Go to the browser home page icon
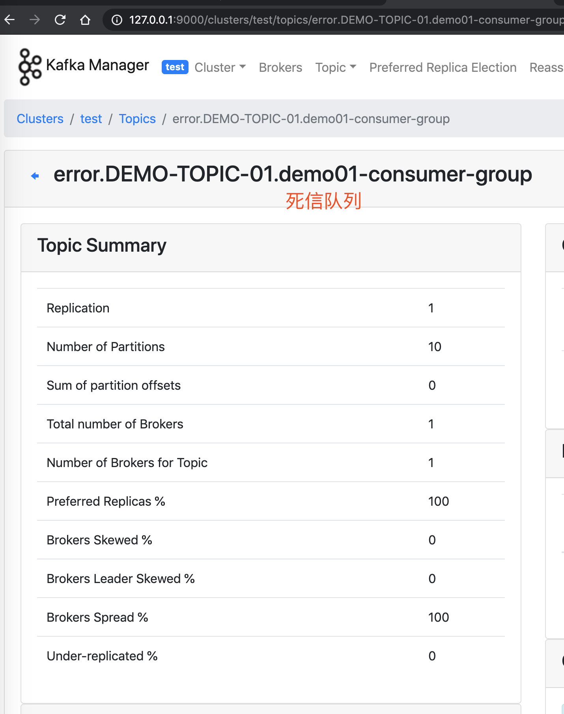Viewport: 564px width, 714px height. pos(85,20)
